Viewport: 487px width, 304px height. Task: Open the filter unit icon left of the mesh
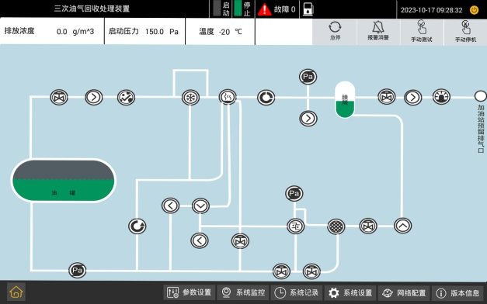pos(296,226)
